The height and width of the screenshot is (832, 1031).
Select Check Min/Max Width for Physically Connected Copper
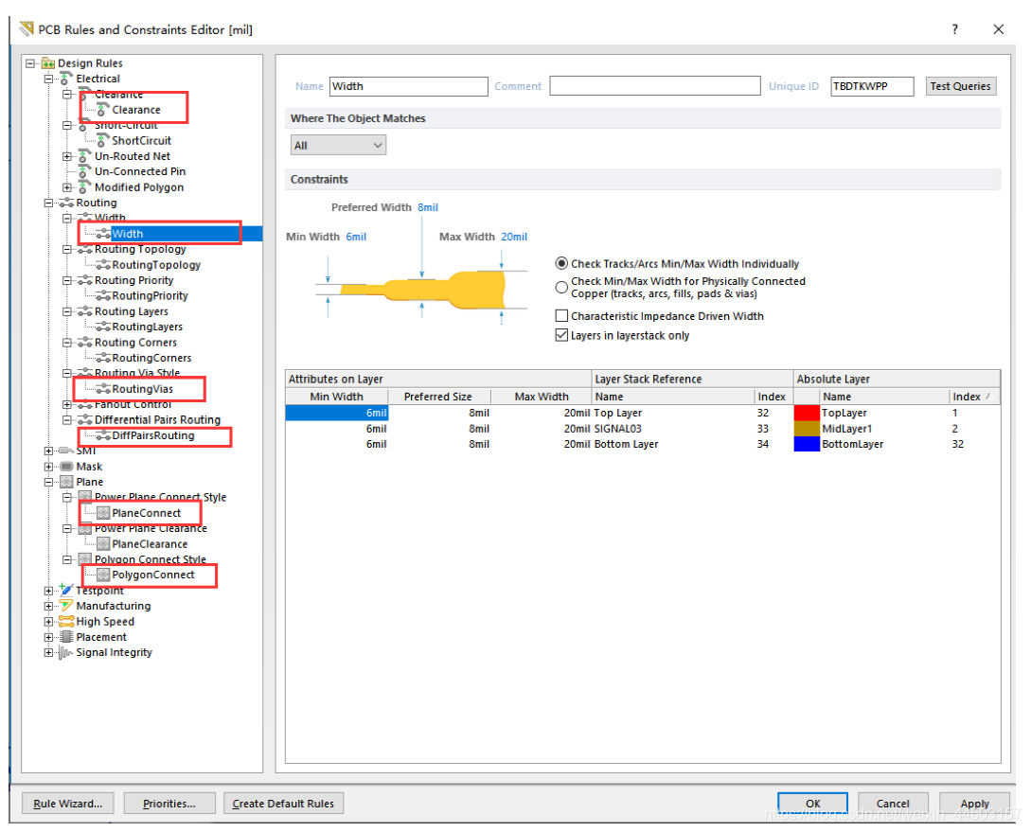point(562,287)
